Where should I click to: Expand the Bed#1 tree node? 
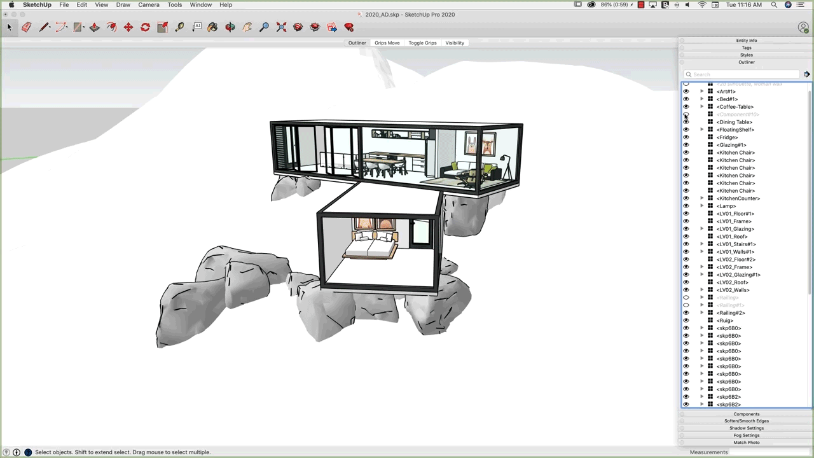point(701,99)
